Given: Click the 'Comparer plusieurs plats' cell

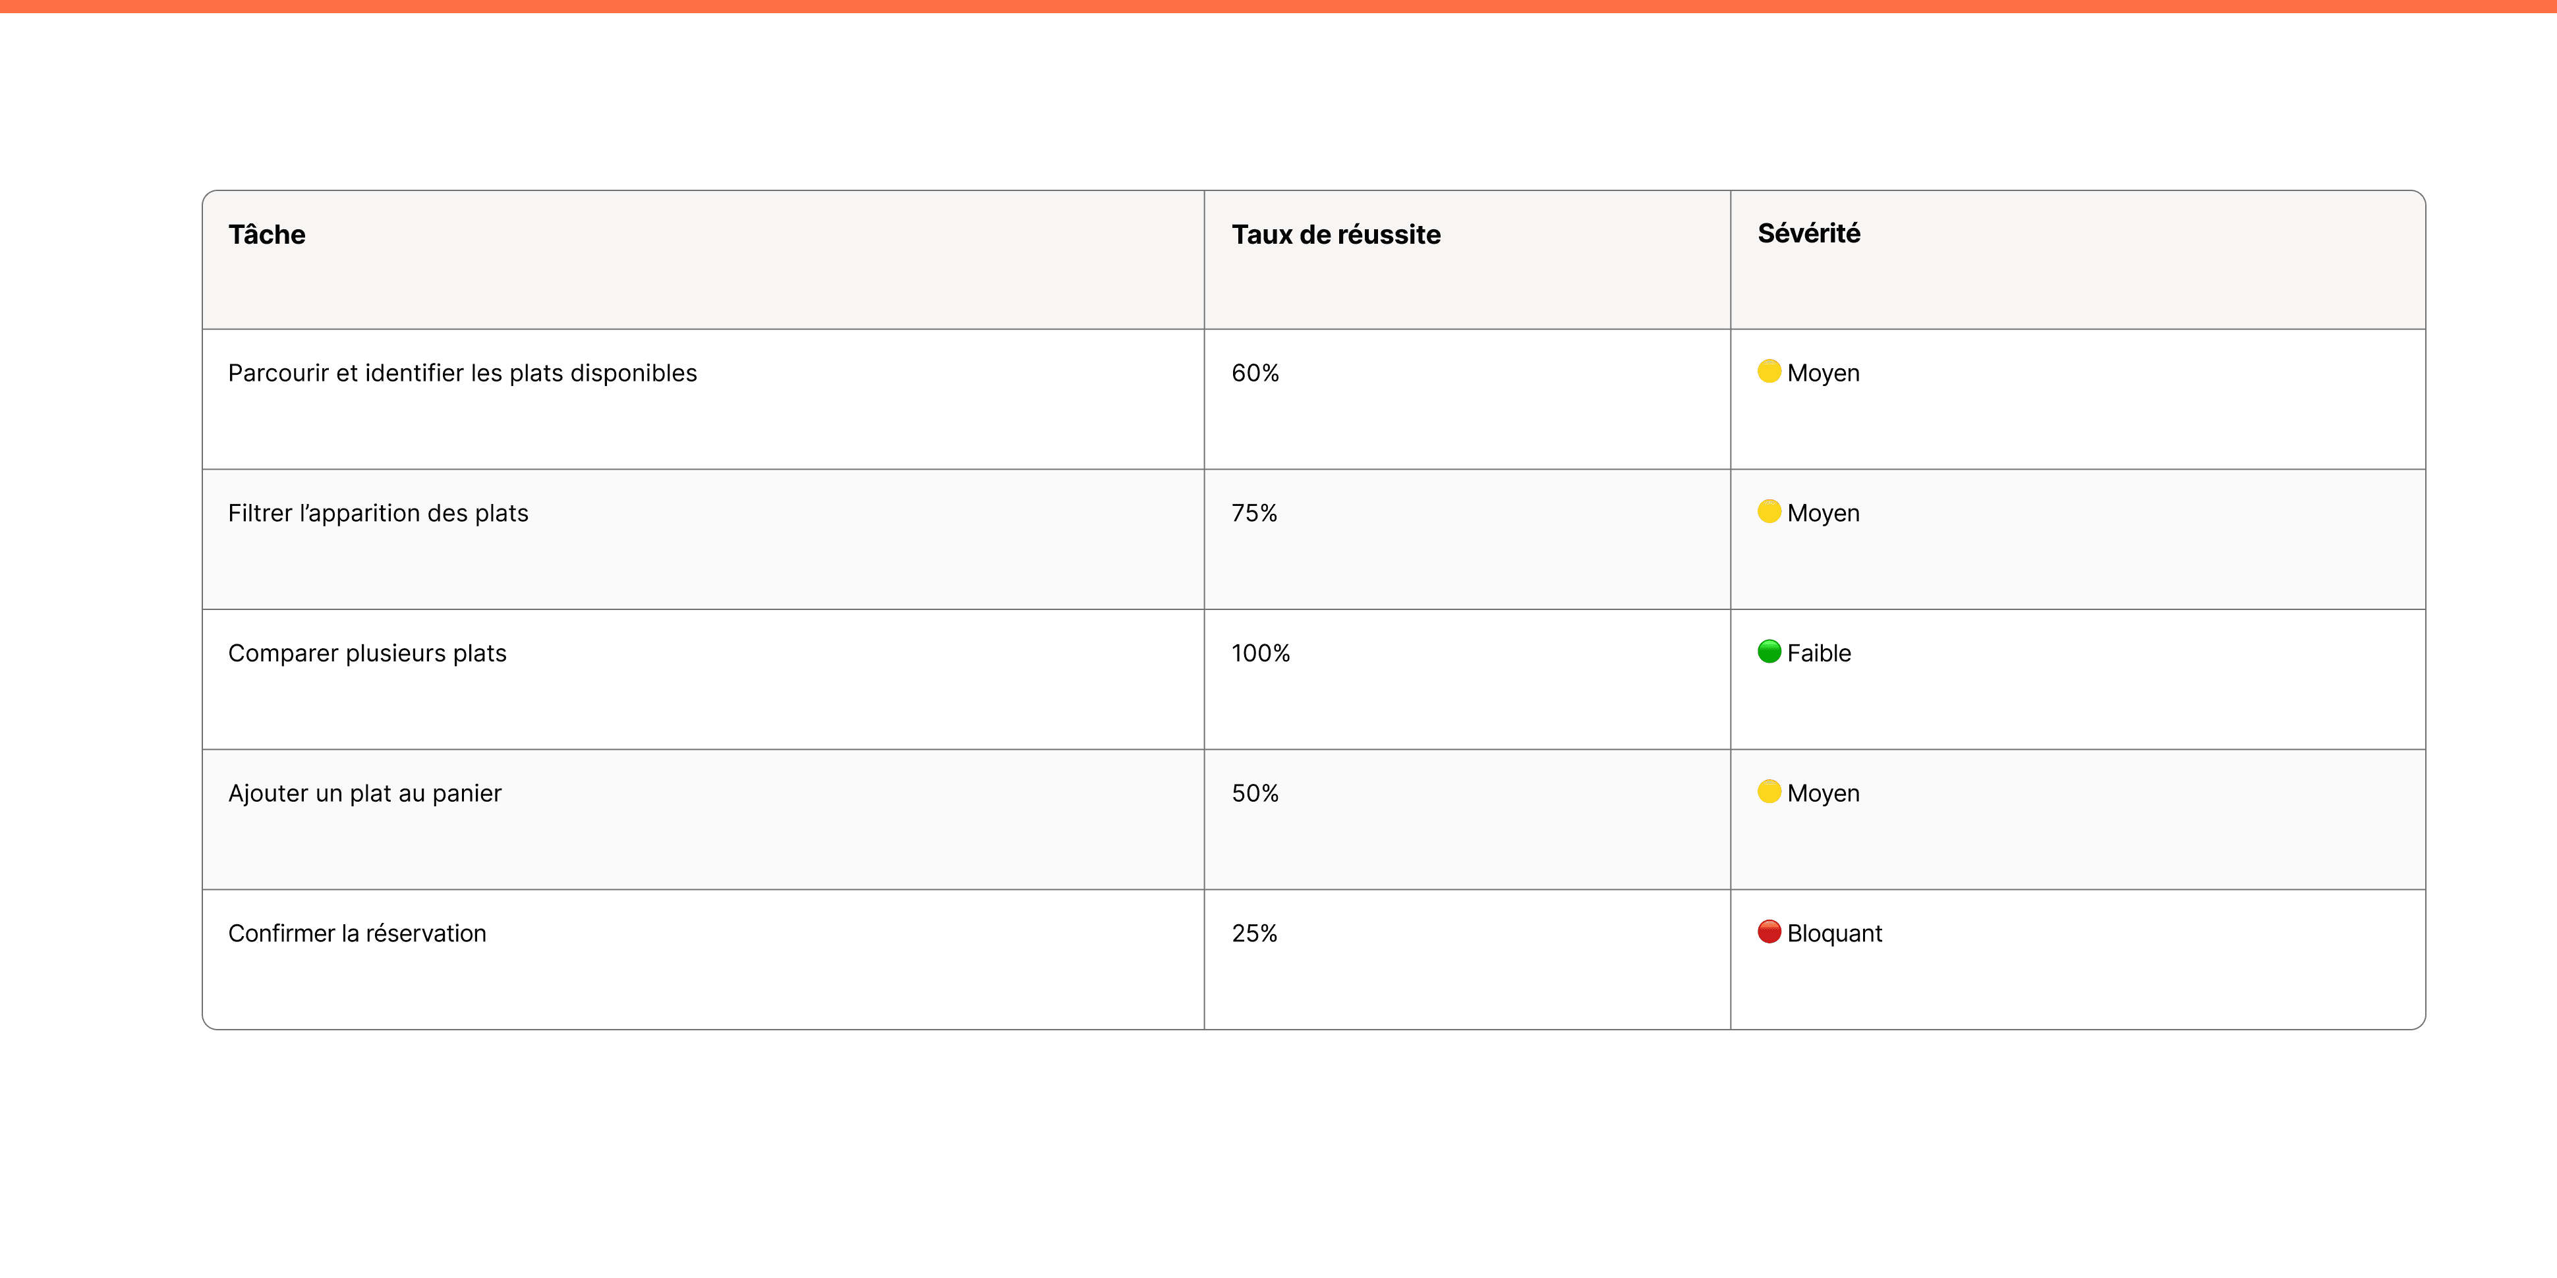Looking at the screenshot, I should [x=703, y=679].
